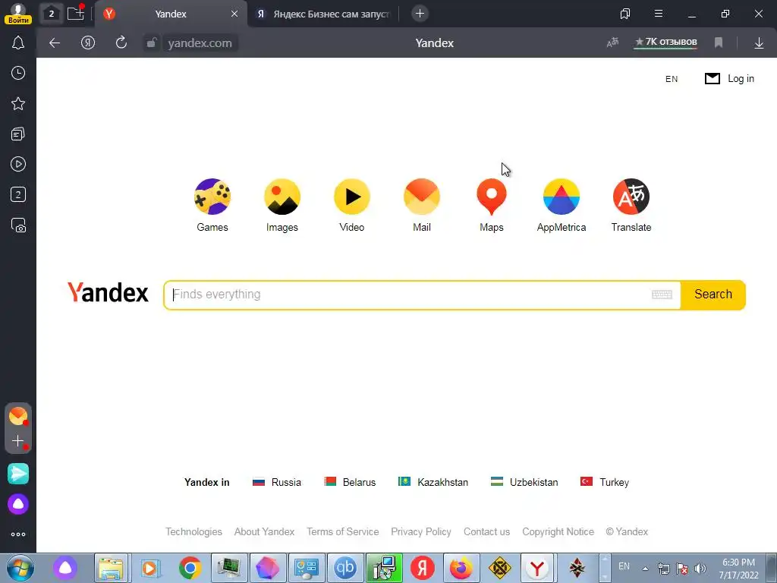Open the Video service icon
Image resolution: width=777 pixels, height=583 pixels.
352,197
